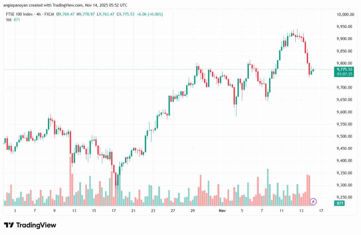
Task: Click the 9,250.00 price scale label
Action: click(x=345, y=197)
